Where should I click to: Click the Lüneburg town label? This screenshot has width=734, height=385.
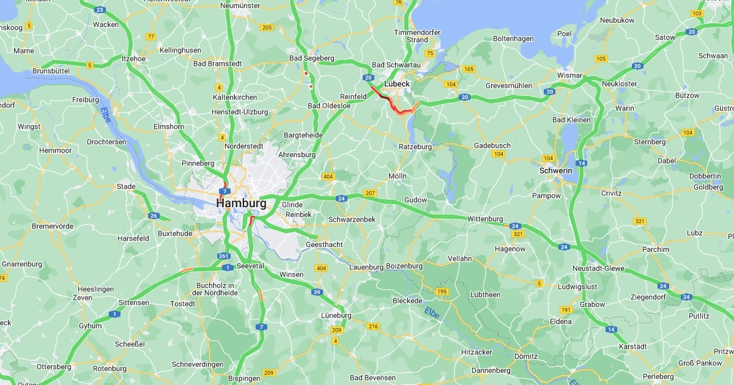click(x=336, y=315)
